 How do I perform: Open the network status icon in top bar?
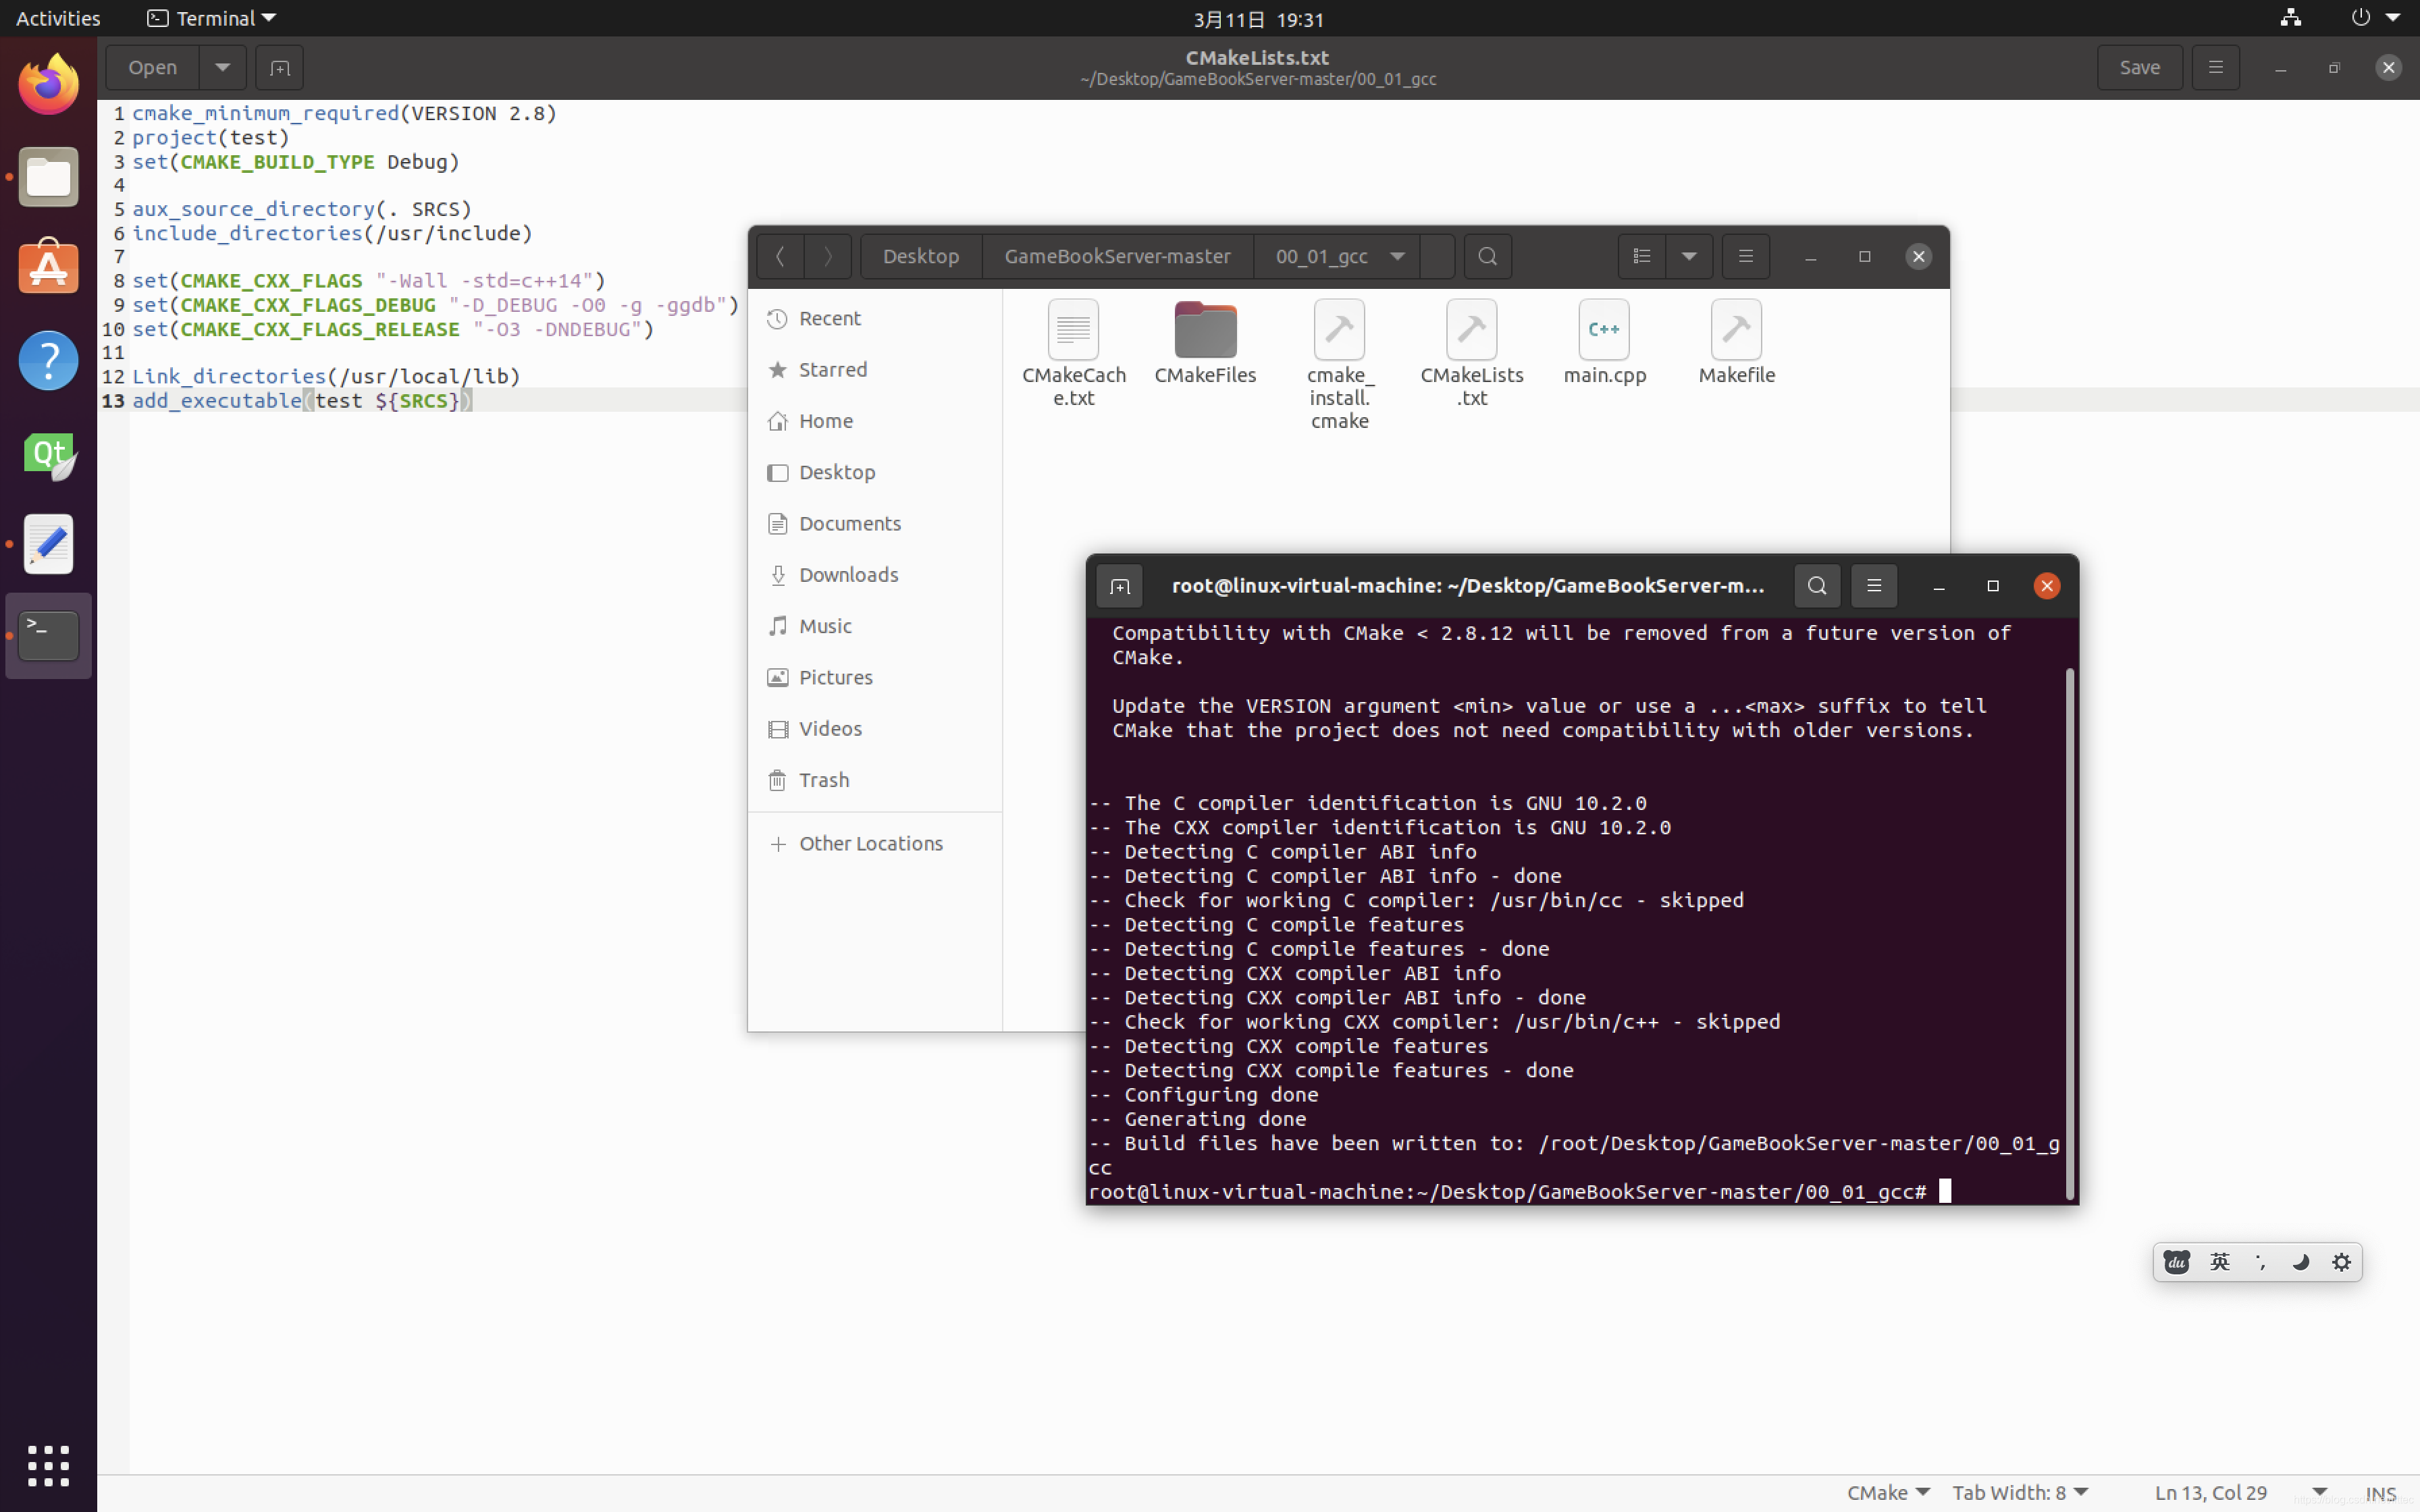(x=2291, y=18)
